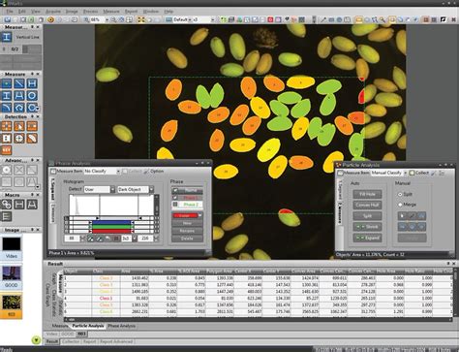
Task: Click the green channel threshold slider
Action: (x=111, y=227)
